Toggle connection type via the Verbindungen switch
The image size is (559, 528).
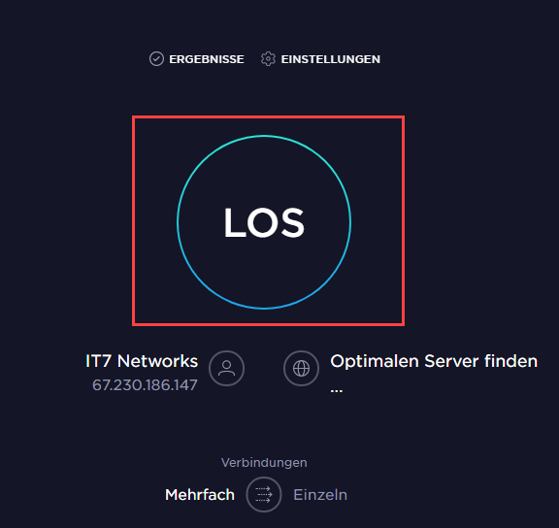click(x=264, y=494)
